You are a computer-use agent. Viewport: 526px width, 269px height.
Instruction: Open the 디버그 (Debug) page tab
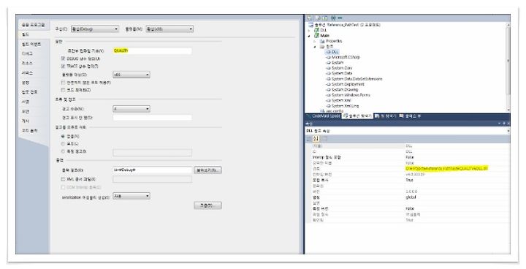pyautogui.click(x=28, y=54)
